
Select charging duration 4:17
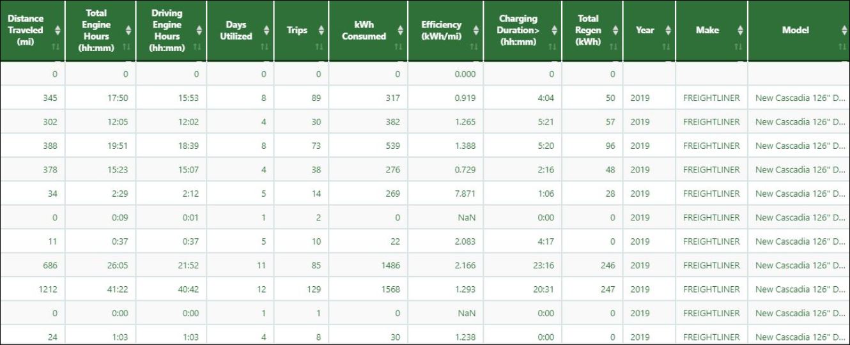[x=546, y=241]
